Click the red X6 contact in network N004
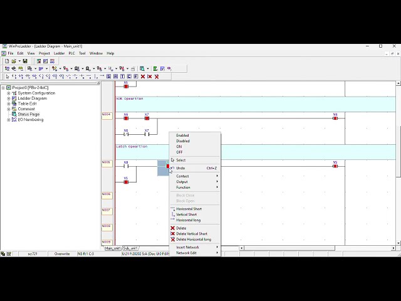Image resolution: width=401 pixels, height=301 pixels. [x=126, y=119]
